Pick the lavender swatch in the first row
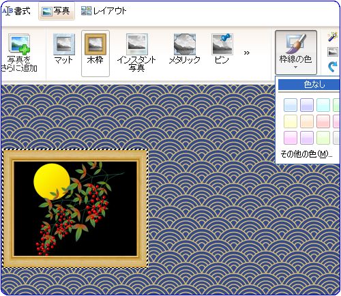The image size is (341, 296). (307, 105)
